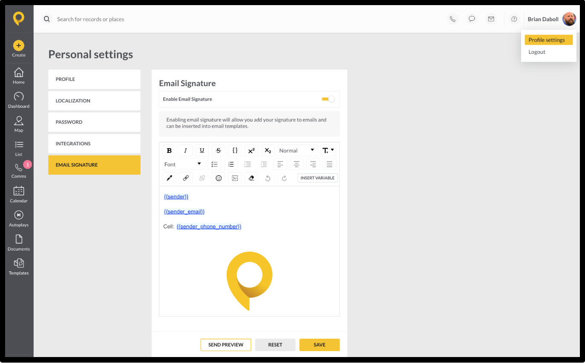Viewport: 585px width, 363px height.
Task: Open Comms with notification badge
Action: pyautogui.click(x=19, y=170)
